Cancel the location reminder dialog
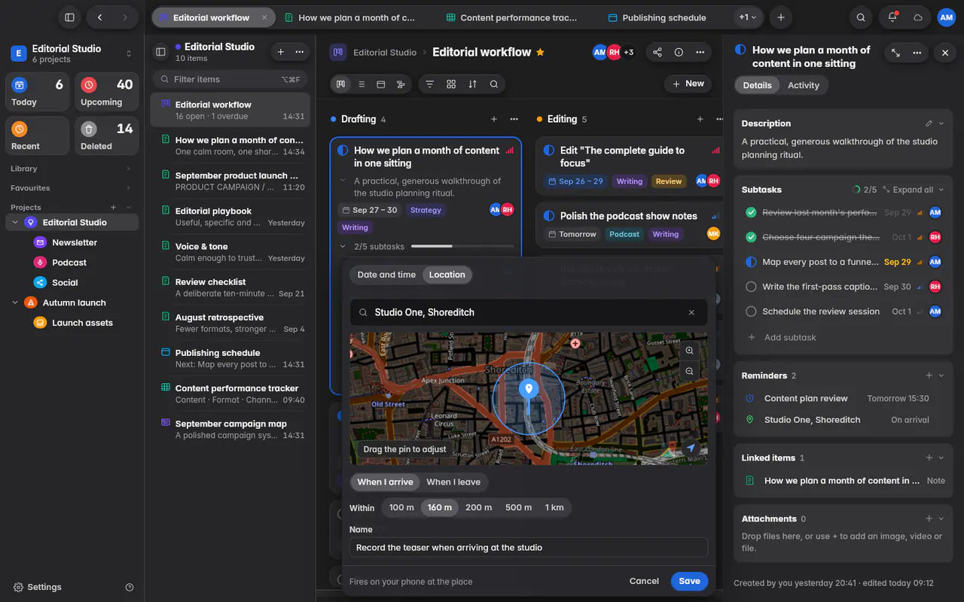This screenshot has height=602, width=964. point(644,581)
